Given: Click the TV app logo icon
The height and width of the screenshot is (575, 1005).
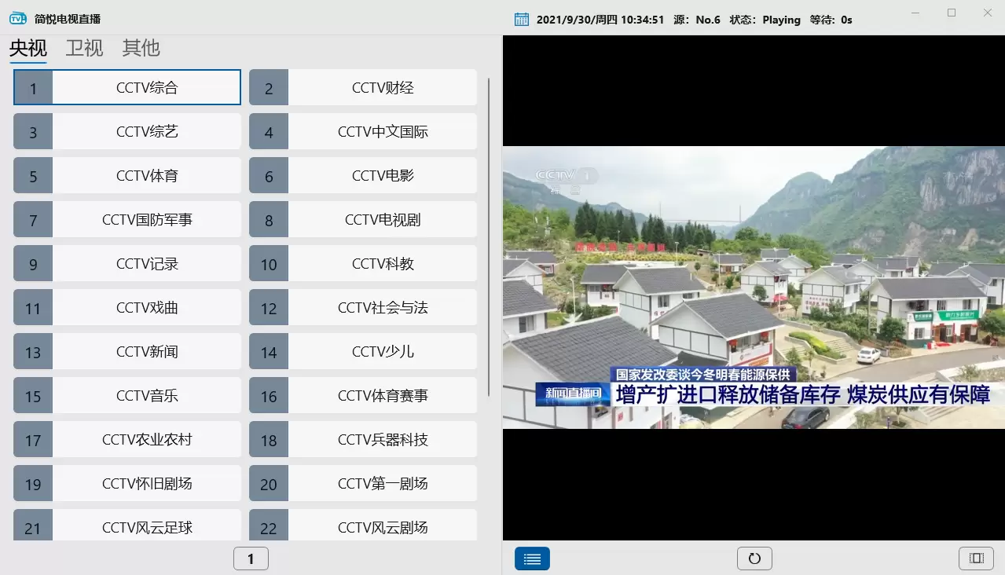Looking at the screenshot, I should (x=17, y=19).
